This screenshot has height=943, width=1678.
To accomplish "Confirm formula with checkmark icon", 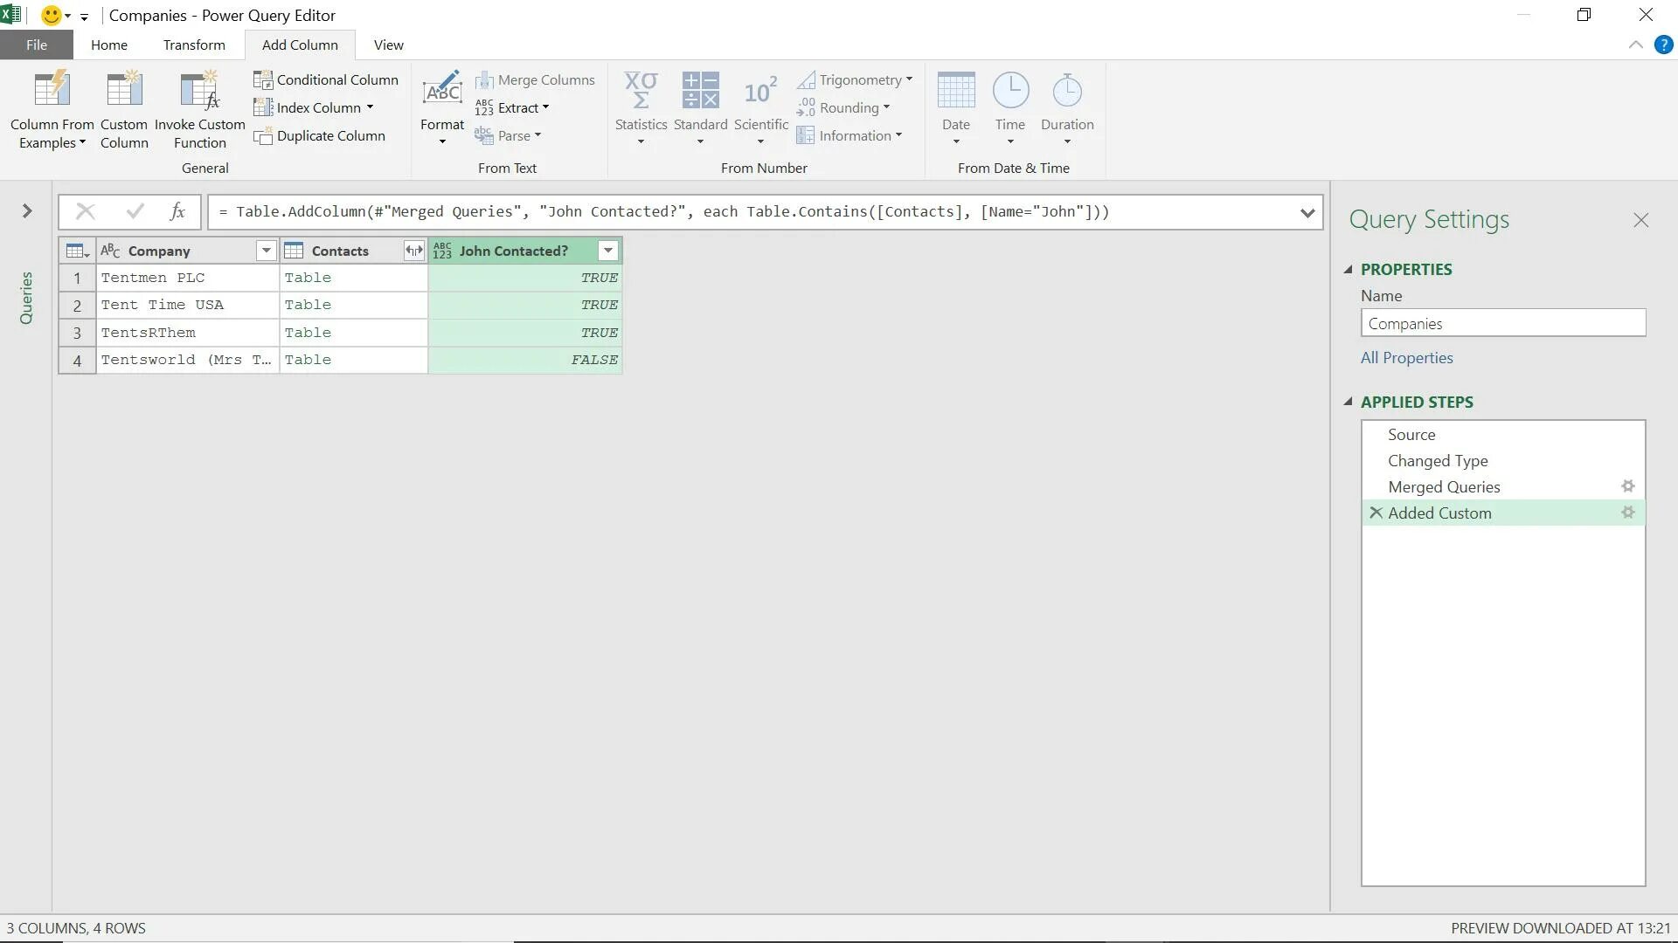I will (x=135, y=211).
